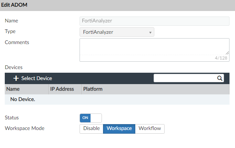
Task: Click the disabled Name field
Action: click(x=154, y=21)
